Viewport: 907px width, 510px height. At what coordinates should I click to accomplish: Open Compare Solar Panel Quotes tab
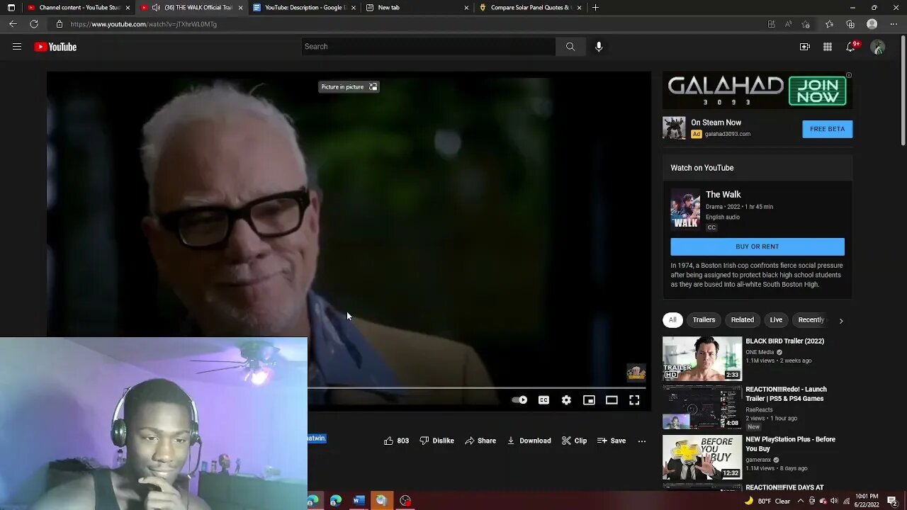pos(530,8)
